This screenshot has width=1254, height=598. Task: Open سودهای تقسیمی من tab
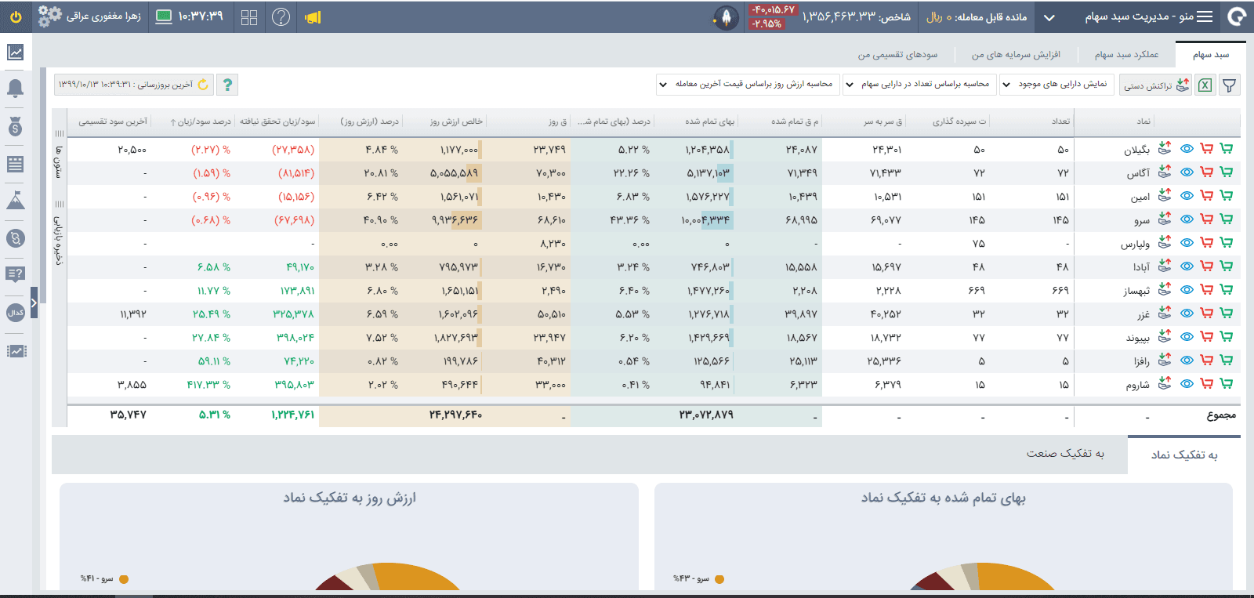(x=897, y=54)
